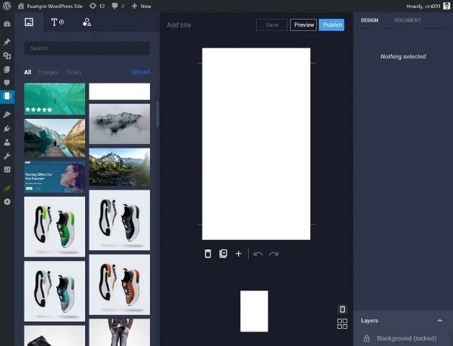The height and width of the screenshot is (346, 453).
Task: Select the Background (locked) layer
Action: (403, 338)
